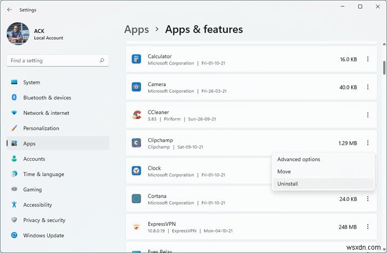Viewport: 387px width, 253px height.
Task: Open the three-dot menu for CCleaner
Action: [x=368, y=115]
